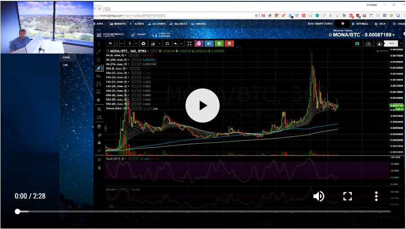Select the pitchfork drawing tool

[99, 60]
